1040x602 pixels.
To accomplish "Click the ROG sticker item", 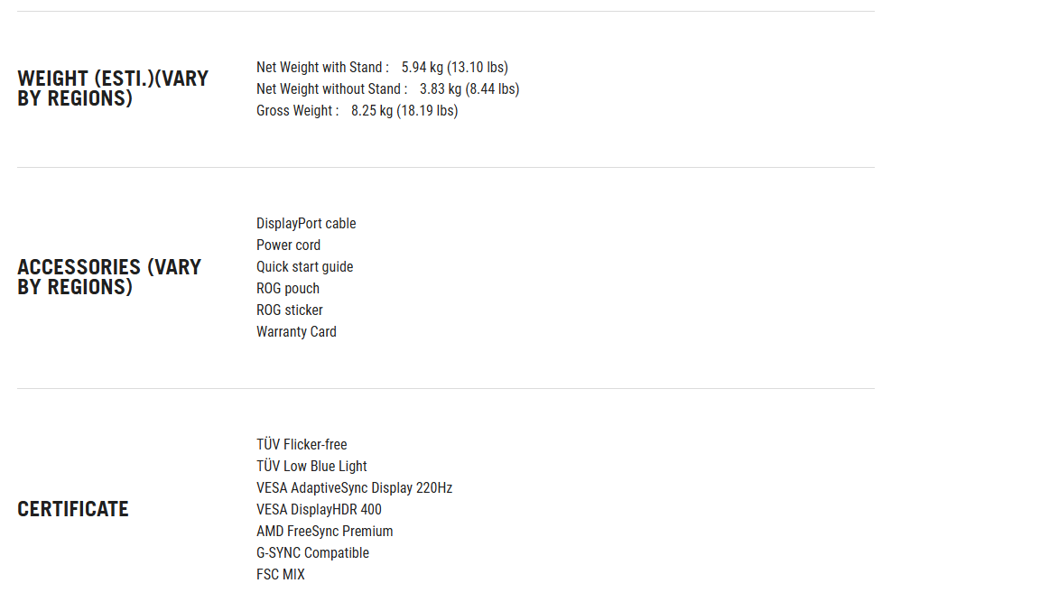I will [x=289, y=310].
